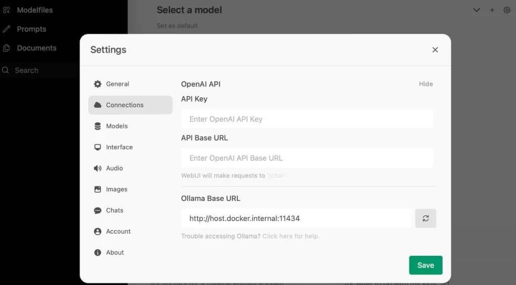Refresh the Ollama Base URL connection

(x=426, y=219)
